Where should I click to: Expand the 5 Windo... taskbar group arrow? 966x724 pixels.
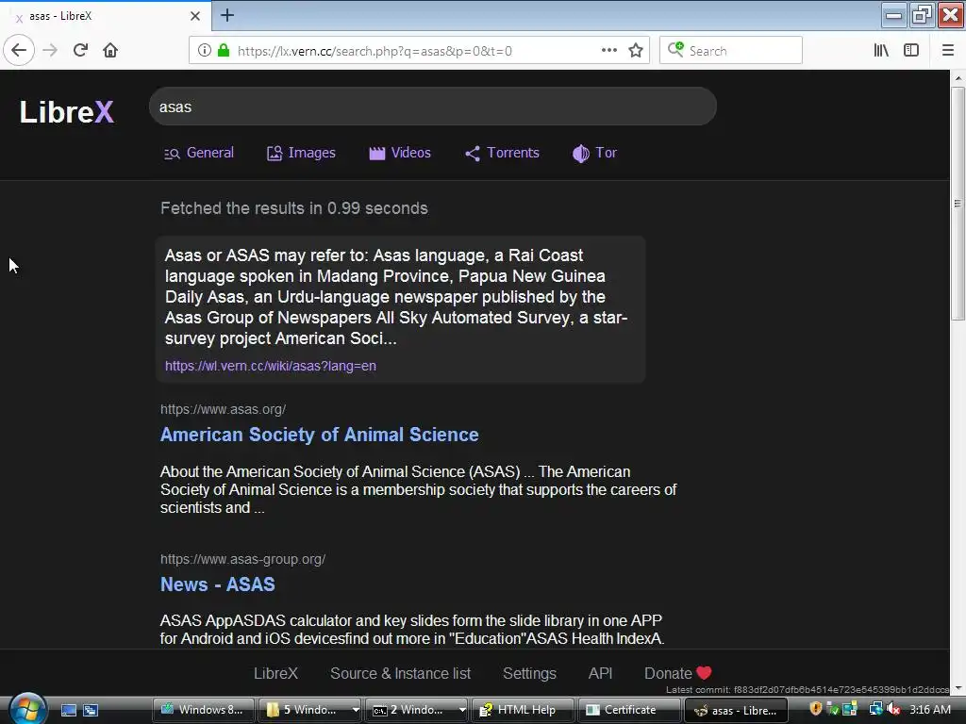[356, 710]
